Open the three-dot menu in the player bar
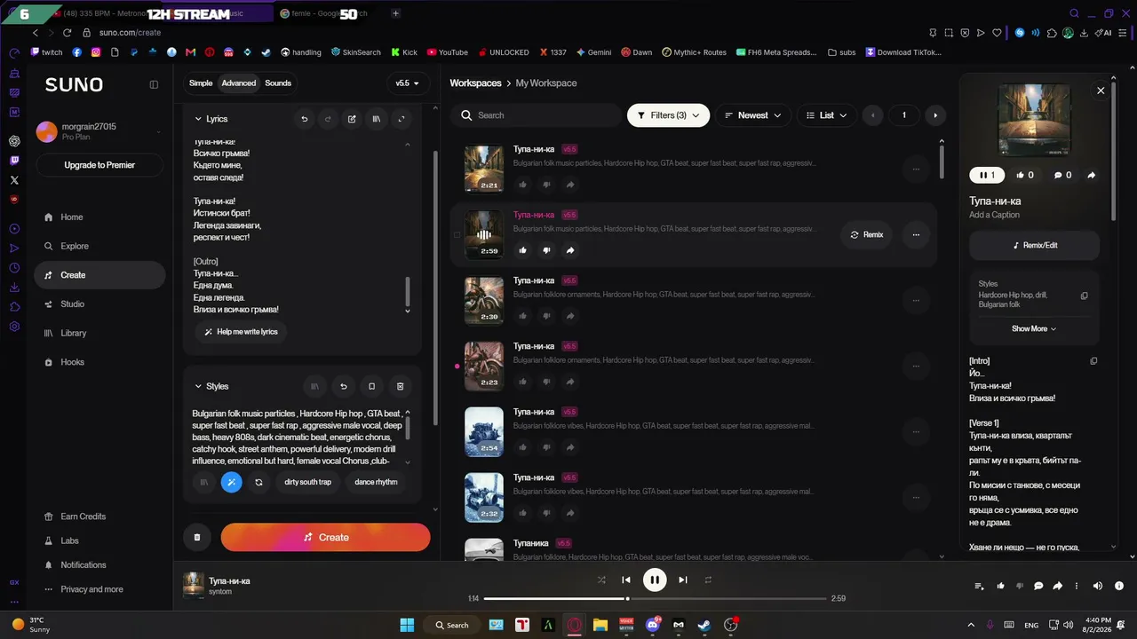Screen dimensions: 1137x639 (x=1077, y=586)
